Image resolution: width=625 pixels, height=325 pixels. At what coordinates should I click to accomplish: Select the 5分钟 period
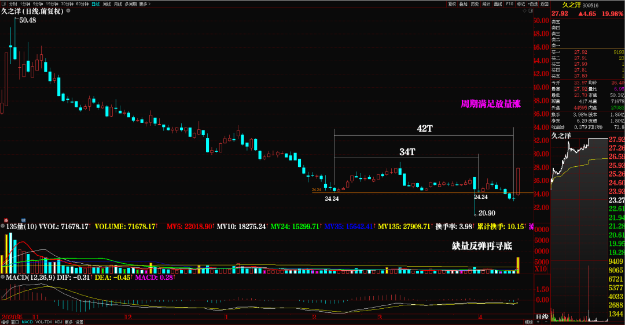point(38,4)
